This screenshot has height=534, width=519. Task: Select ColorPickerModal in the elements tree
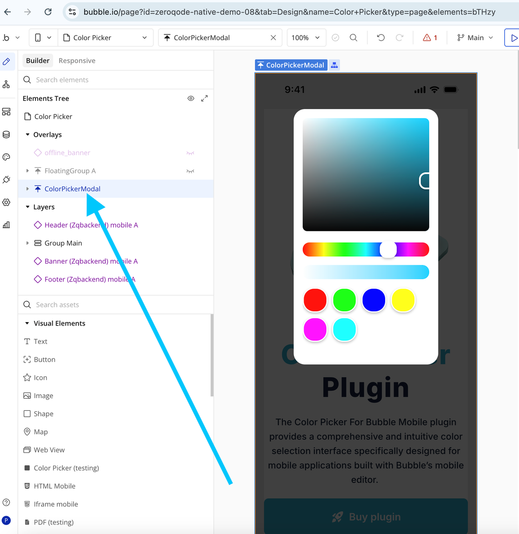click(x=72, y=189)
